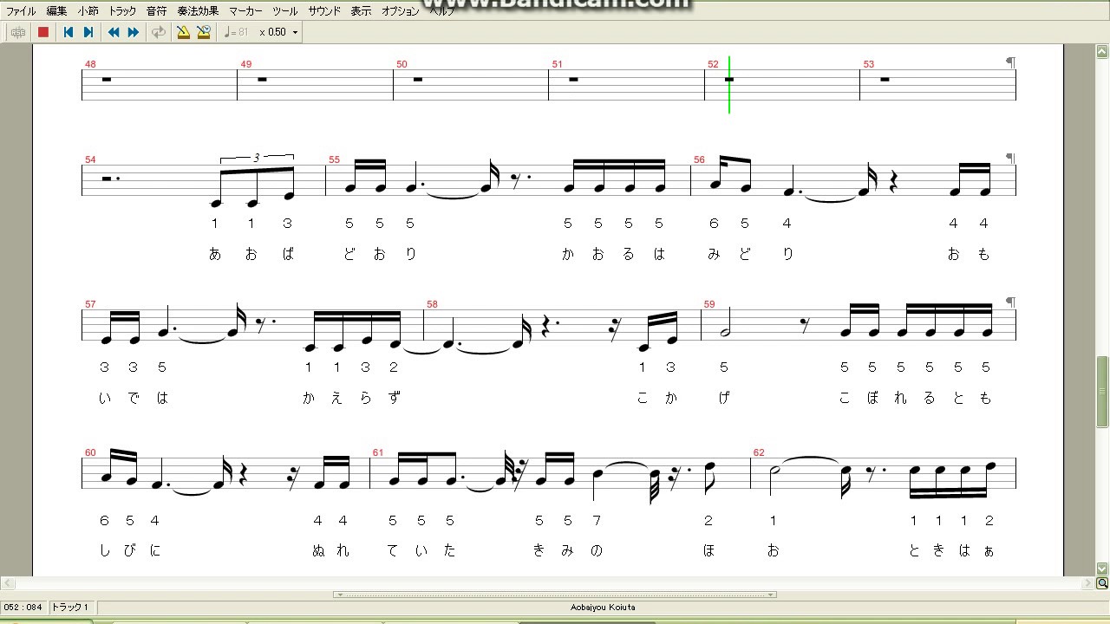Click the zoom magnifier icon at bottom right

(1102, 582)
